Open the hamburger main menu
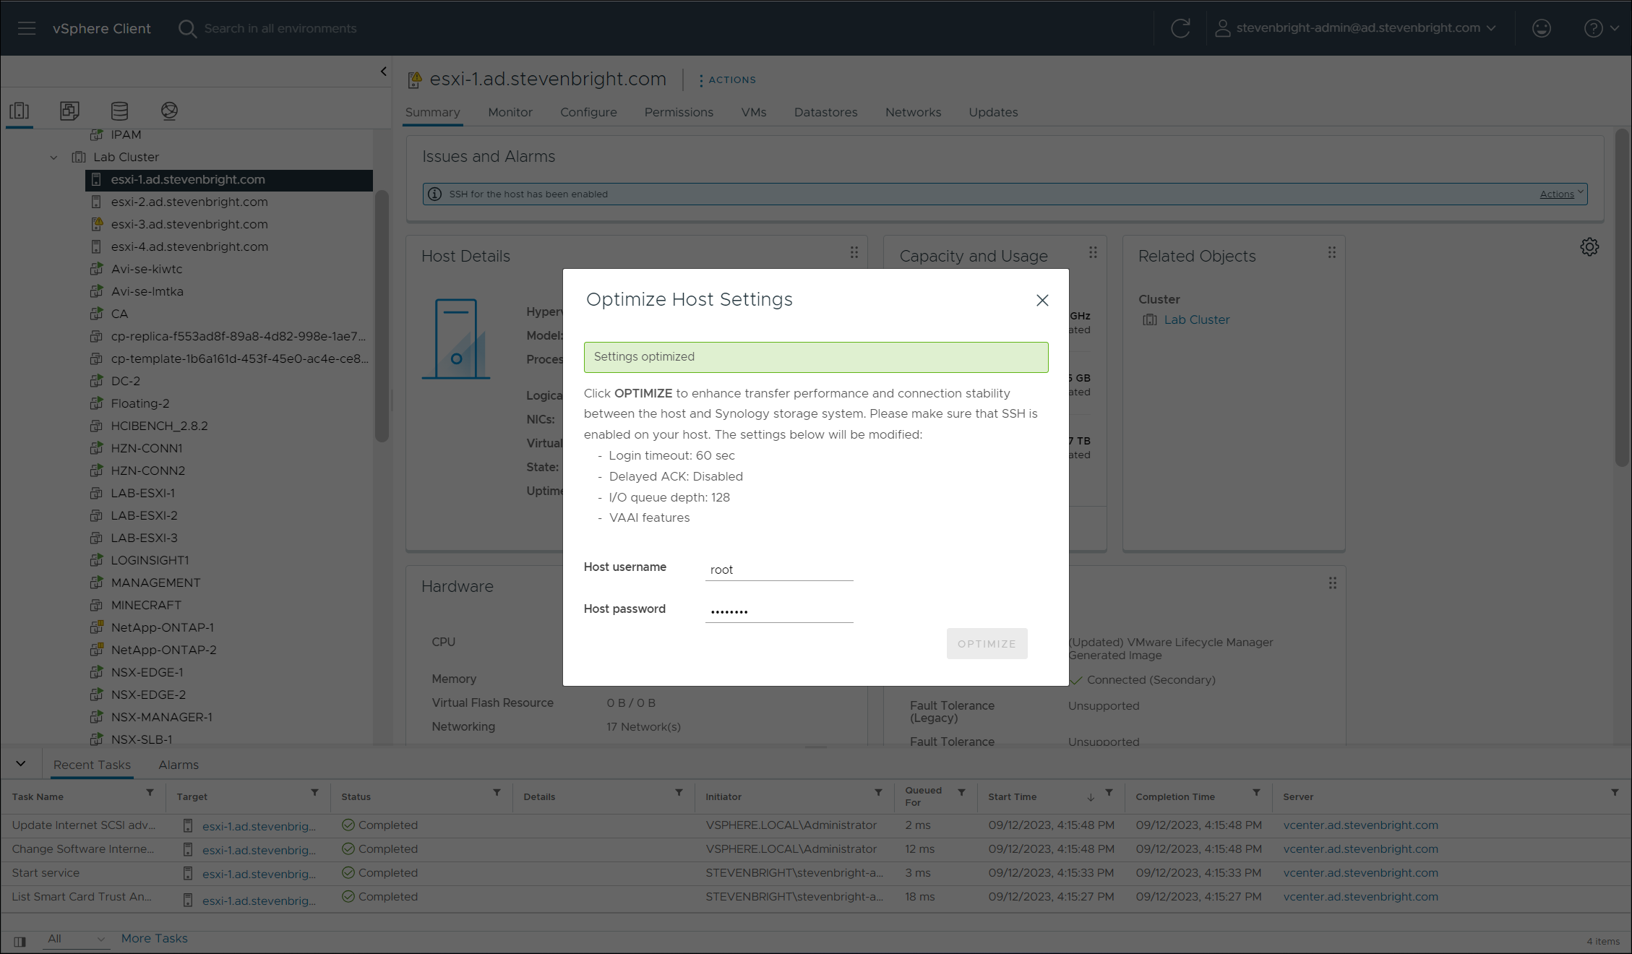Screen dimensions: 1632x954 (27, 28)
